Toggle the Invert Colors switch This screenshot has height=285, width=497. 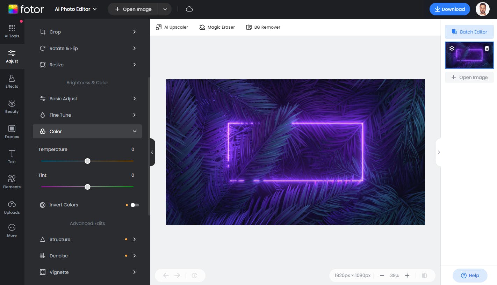click(135, 205)
